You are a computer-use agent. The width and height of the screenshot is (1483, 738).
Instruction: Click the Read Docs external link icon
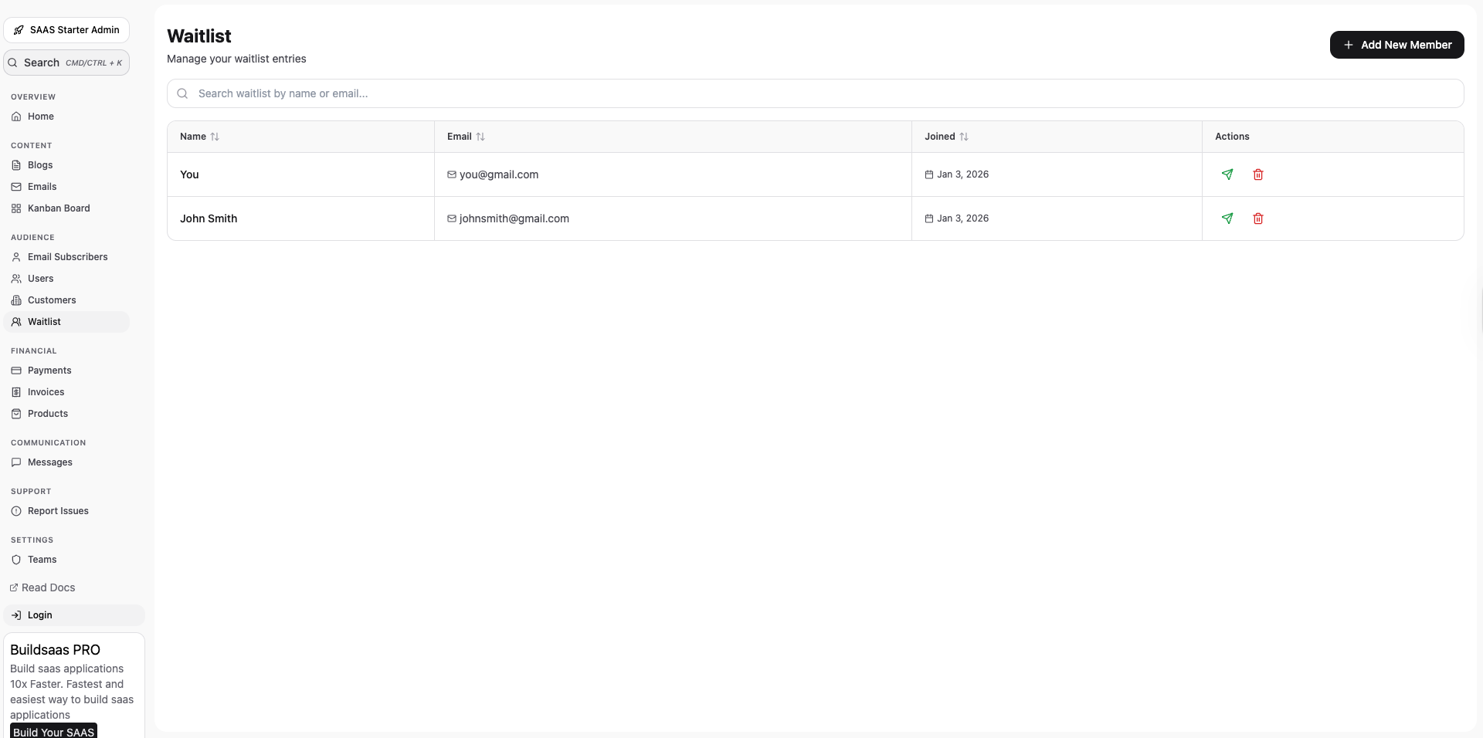pos(14,587)
